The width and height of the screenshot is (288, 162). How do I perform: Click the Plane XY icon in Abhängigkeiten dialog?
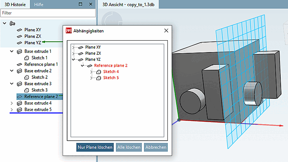(81, 47)
